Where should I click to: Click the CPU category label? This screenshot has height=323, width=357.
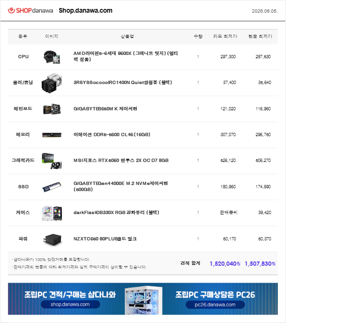[23, 56]
